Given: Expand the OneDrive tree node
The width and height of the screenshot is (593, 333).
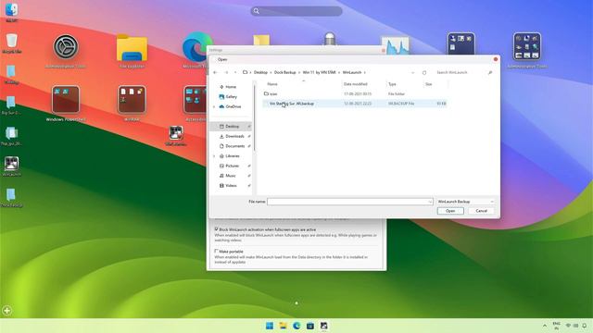Looking at the screenshot, I should pyautogui.click(x=214, y=107).
